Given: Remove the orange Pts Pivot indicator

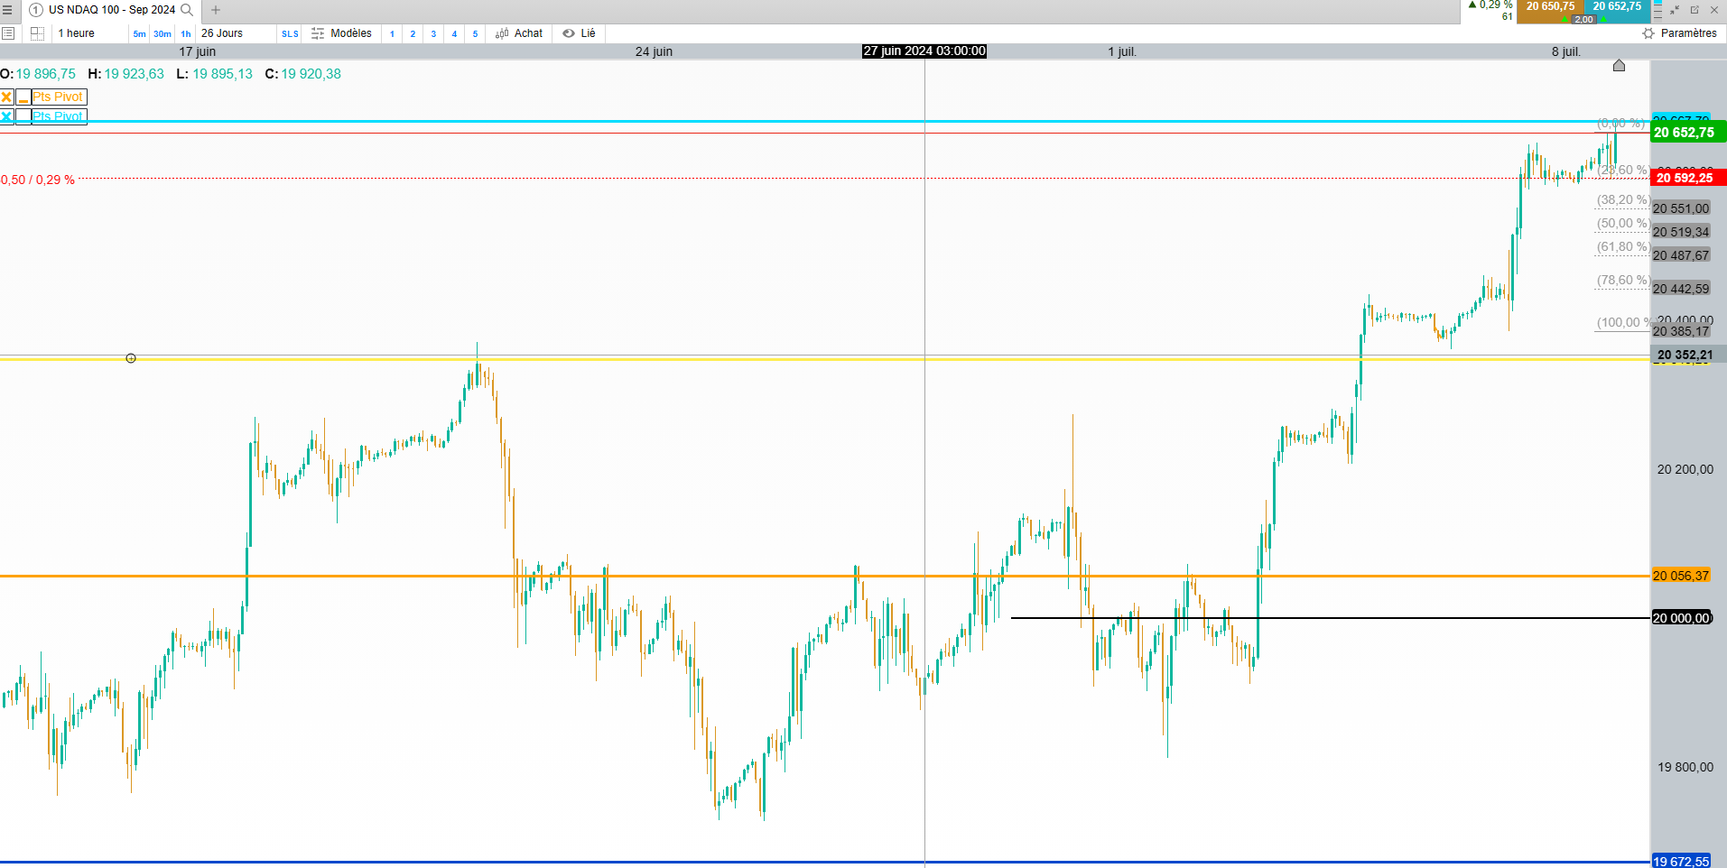Looking at the screenshot, I should (x=7, y=97).
